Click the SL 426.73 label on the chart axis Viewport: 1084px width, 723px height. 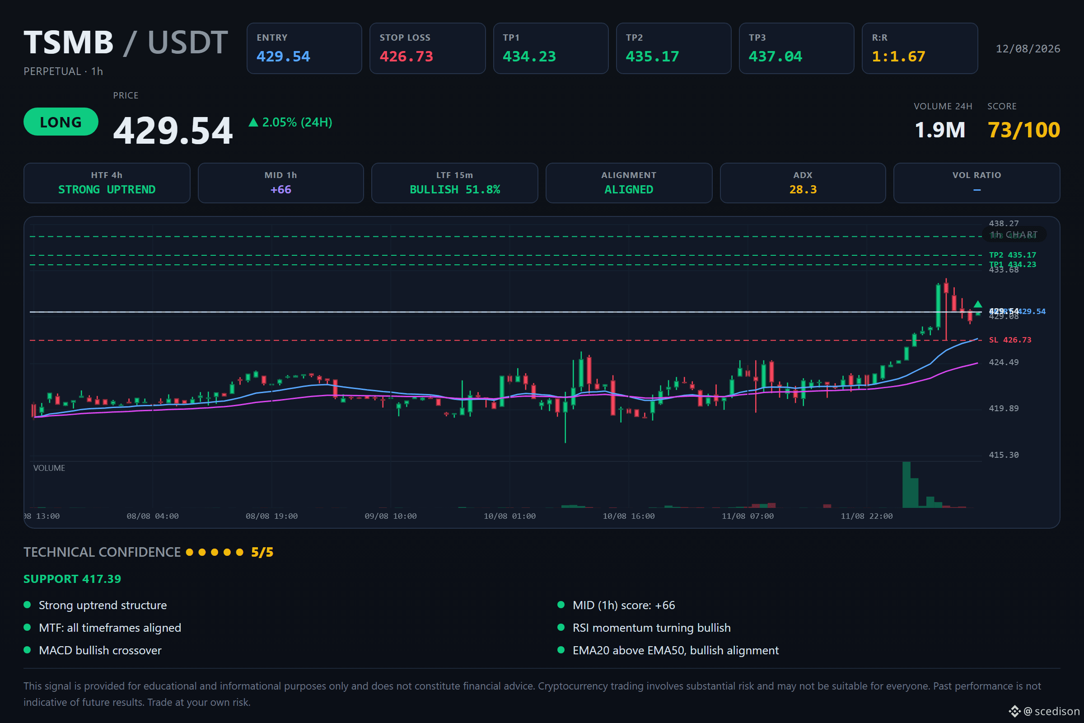pos(1010,340)
